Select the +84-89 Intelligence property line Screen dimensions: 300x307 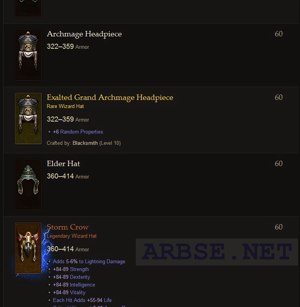[74, 285]
